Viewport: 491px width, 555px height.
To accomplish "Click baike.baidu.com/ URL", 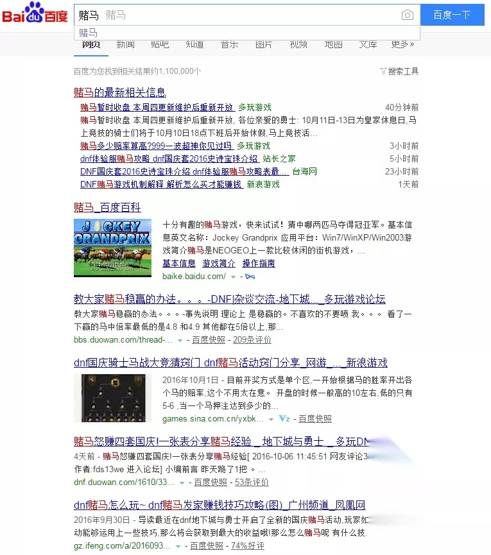I will coord(194,277).
